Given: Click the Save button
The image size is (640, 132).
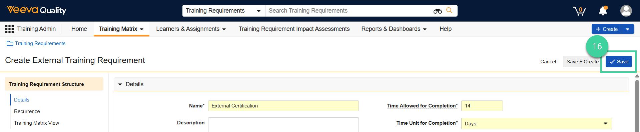Looking at the screenshot, I should point(619,62).
